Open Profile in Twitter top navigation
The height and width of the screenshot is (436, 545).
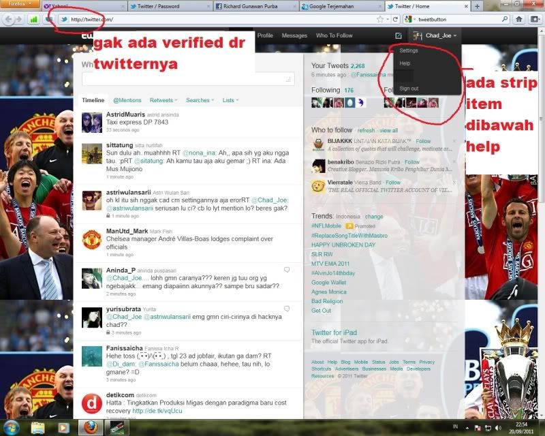pos(265,35)
